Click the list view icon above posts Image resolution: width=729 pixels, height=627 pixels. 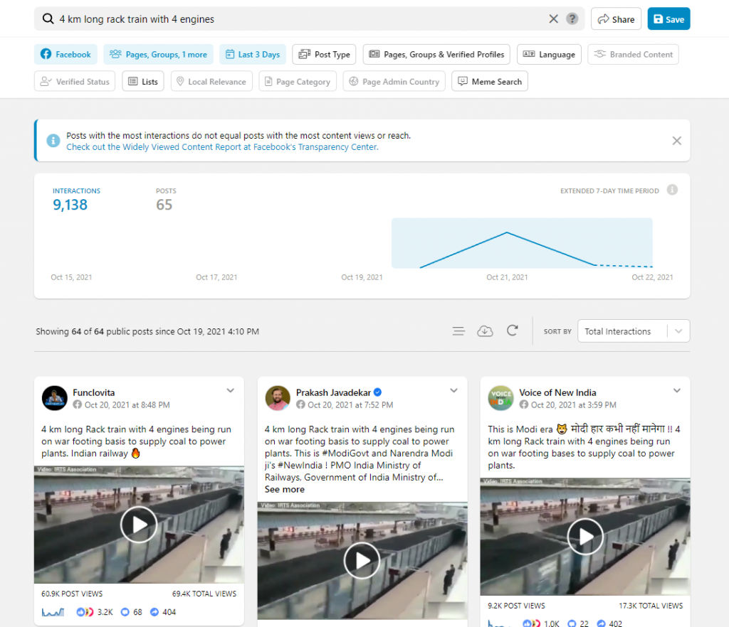click(x=458, y=331)
